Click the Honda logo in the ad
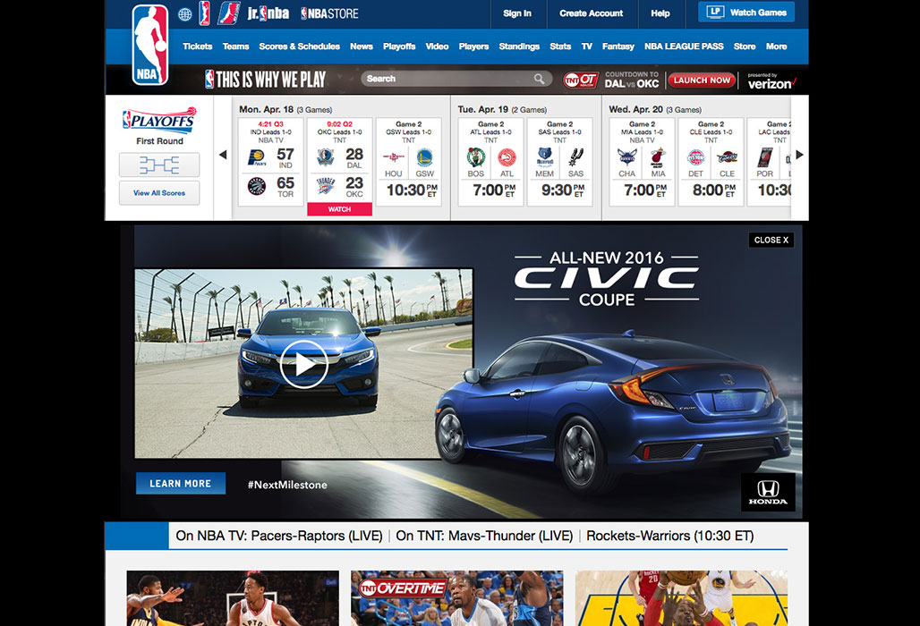920x626 pixels. (x=768, y=493)
